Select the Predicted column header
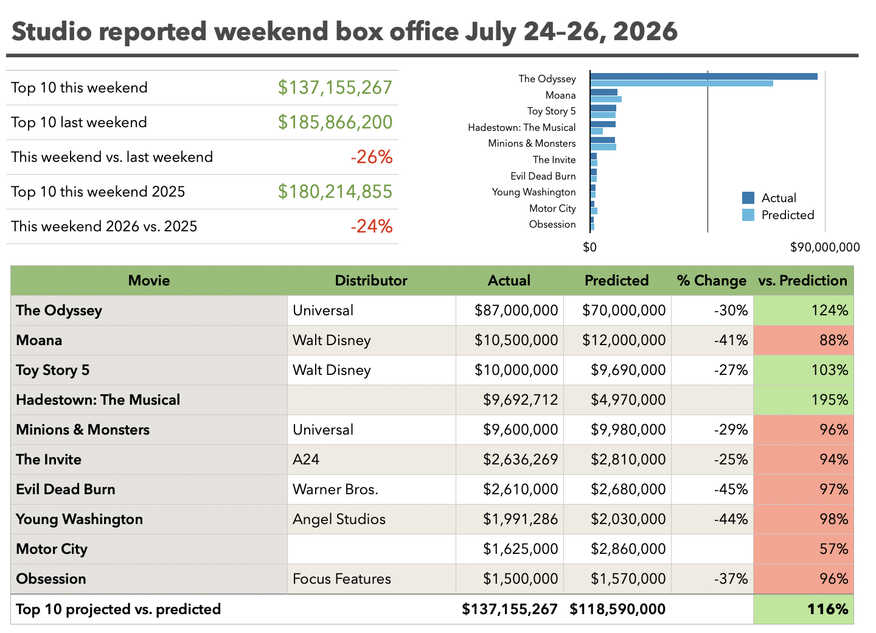876x633 pixels. (x=617, y=281)
